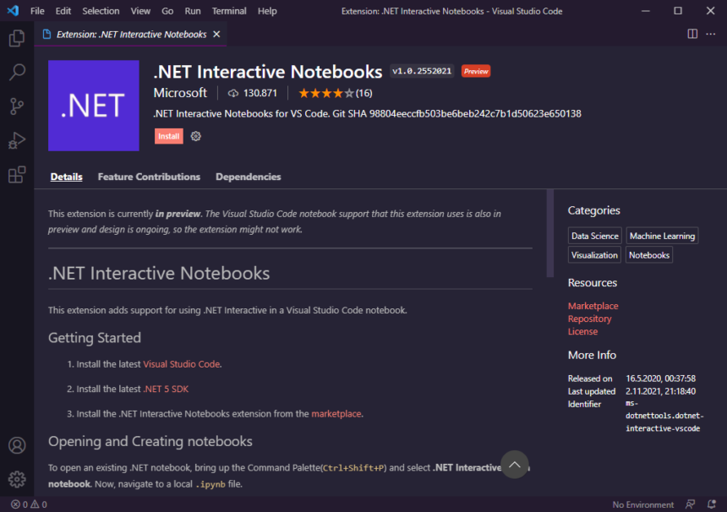Click No Environment in the status bar
Image resolution: width=727 pixels, height=512 pixels.
coord(642,504)
